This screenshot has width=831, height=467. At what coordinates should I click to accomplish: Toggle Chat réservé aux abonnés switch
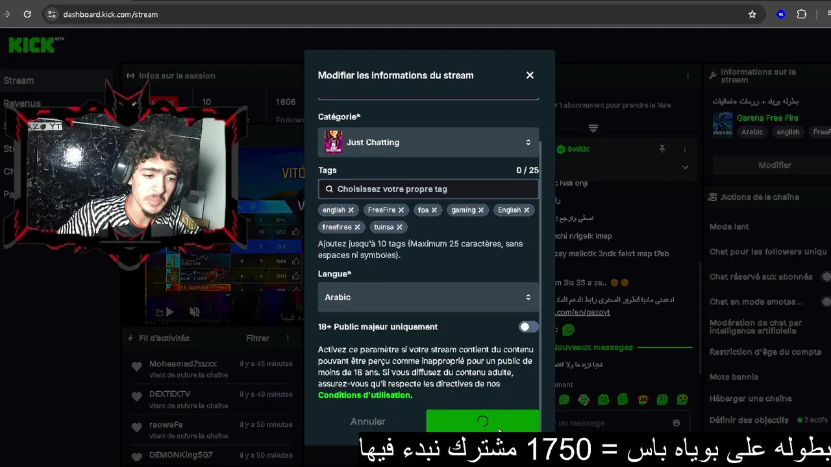point(826,277)
